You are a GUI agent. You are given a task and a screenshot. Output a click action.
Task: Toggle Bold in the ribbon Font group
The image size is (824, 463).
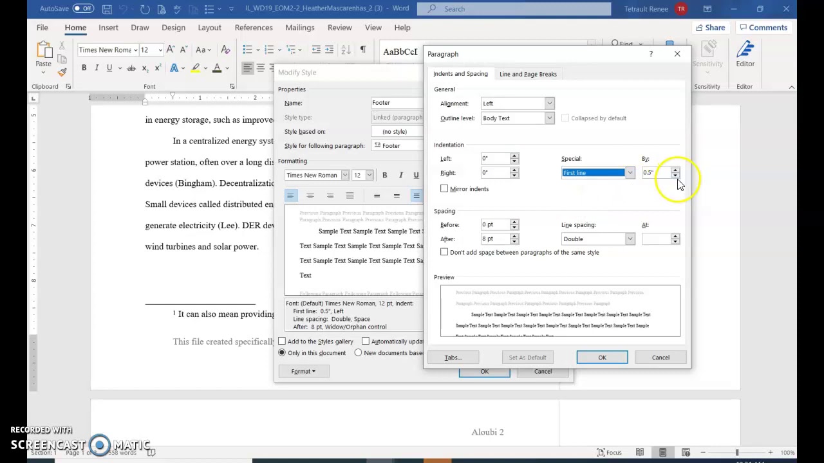[84, 68]
